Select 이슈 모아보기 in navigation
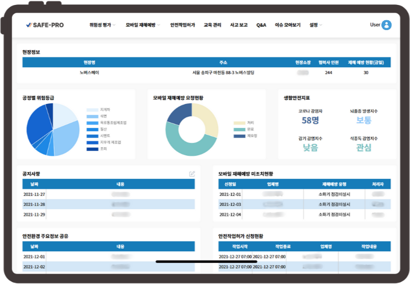The image size is (410, 284). [x=287, y=25]
